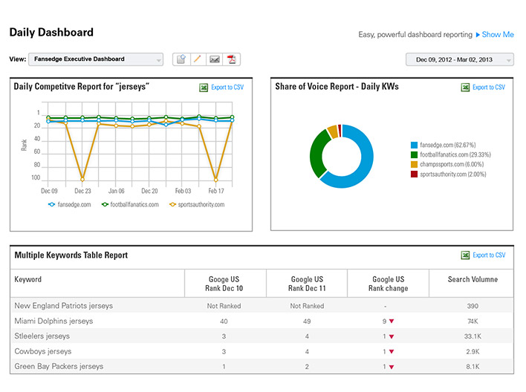Image resolution: width=526 pixels, height=392 pixels.
Task: Select the Miami Dolphins jerseys table row
Action: pyautogui.click(x=262, y=321)
